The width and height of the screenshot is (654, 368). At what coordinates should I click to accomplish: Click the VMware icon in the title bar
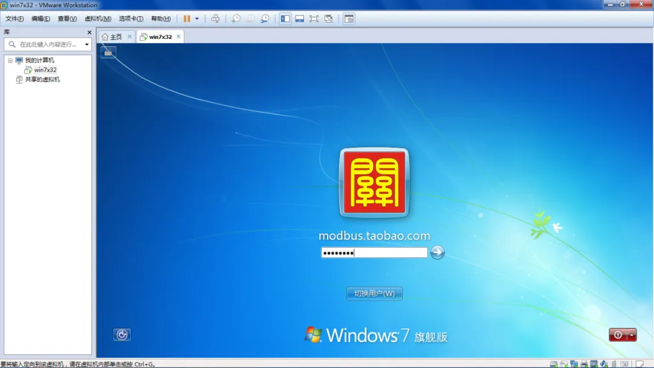click(x=4, y=5)
